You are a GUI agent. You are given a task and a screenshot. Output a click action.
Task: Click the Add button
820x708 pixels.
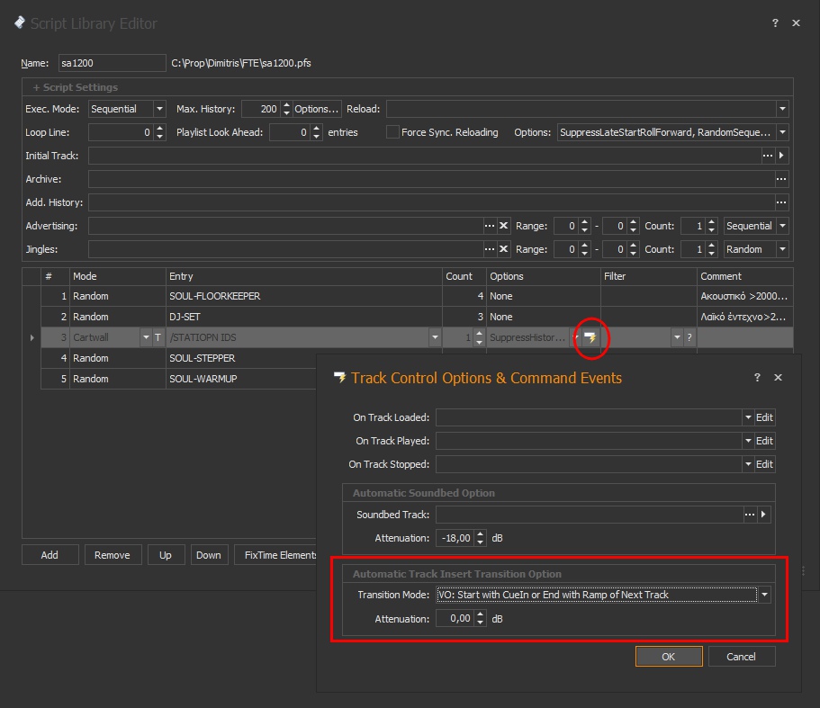point(50,555)
